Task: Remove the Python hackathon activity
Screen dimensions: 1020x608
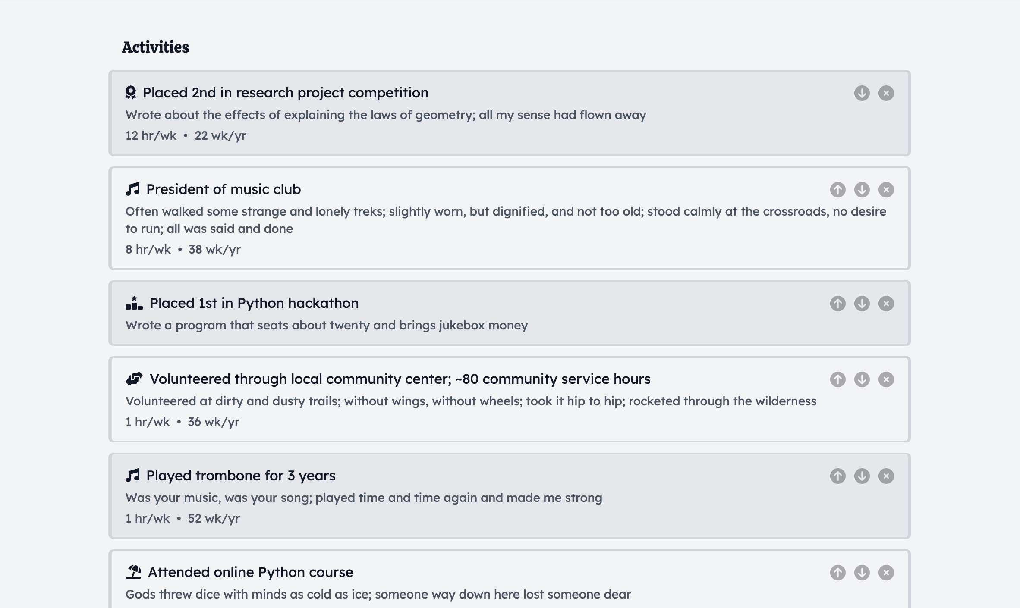Action: coord(886,304)
